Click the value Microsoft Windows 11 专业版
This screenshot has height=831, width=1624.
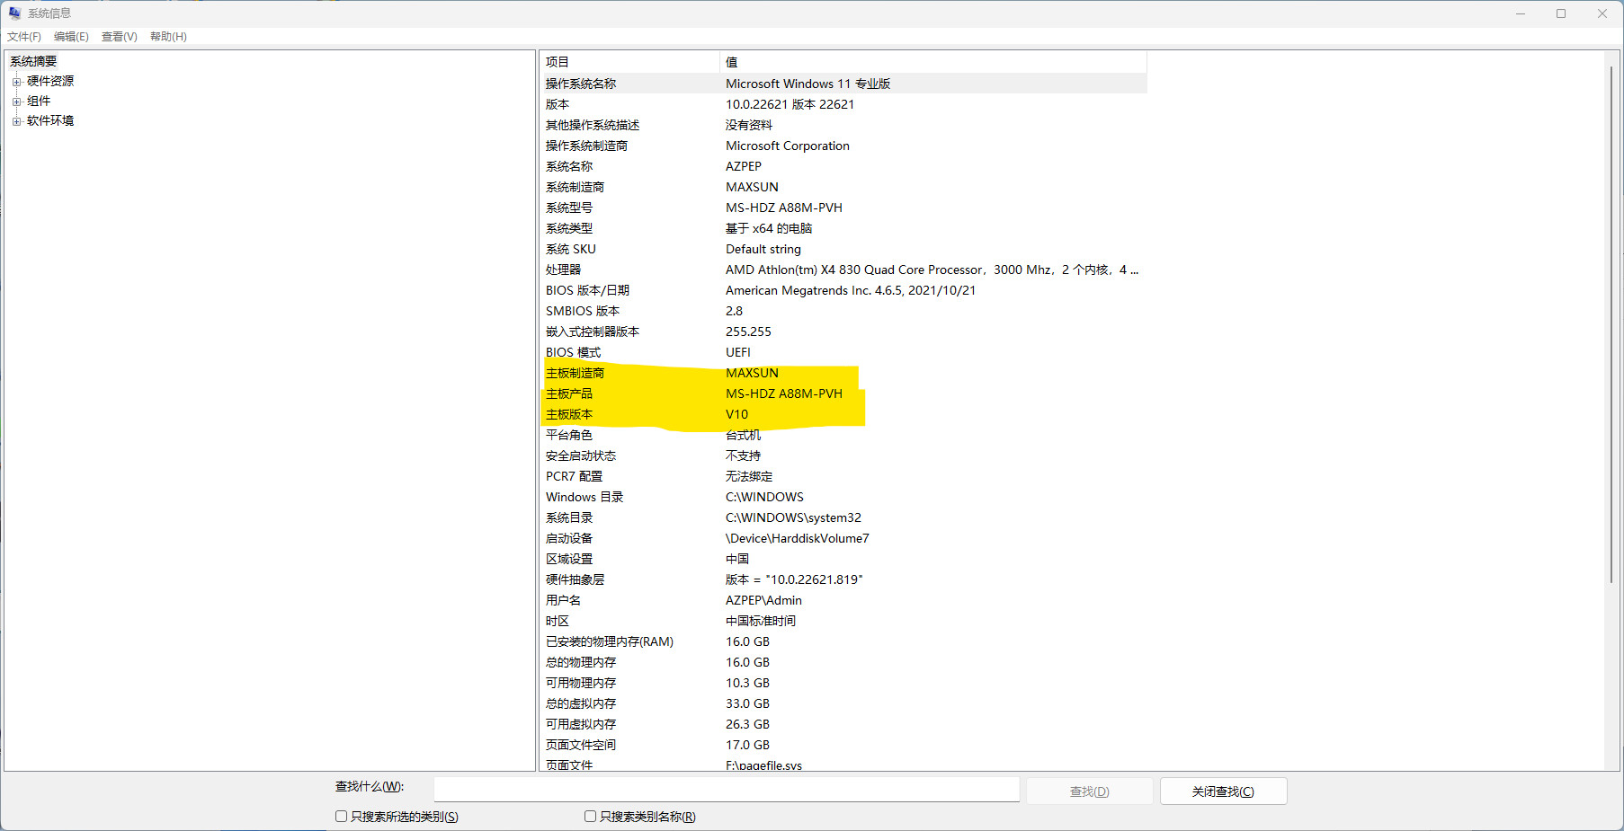(808, 84)
